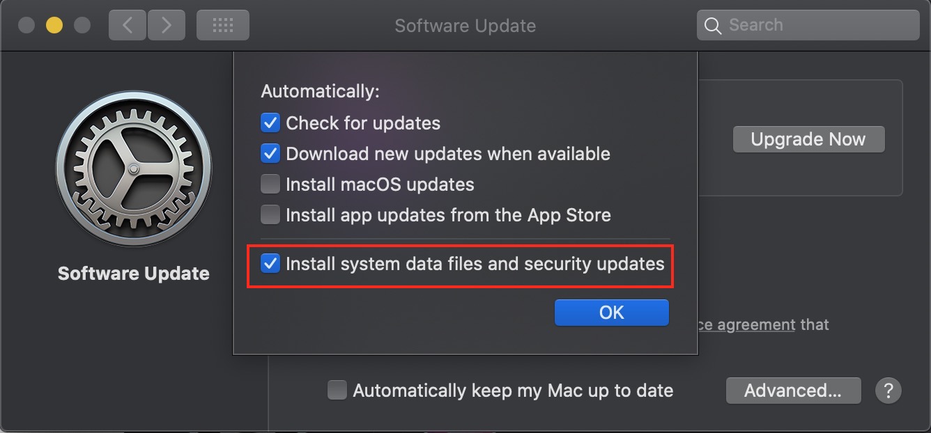Click the gray zoom window button

(x=82, y=26)
